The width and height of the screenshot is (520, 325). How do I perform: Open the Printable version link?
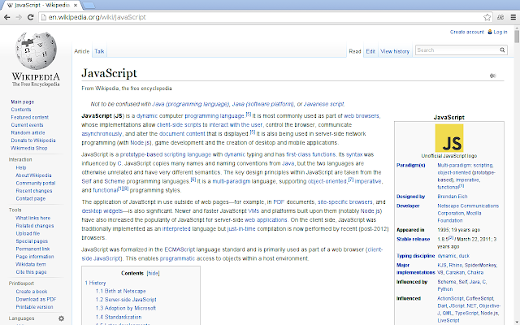[x=34, y=307]
